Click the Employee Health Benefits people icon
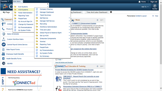 3,54
